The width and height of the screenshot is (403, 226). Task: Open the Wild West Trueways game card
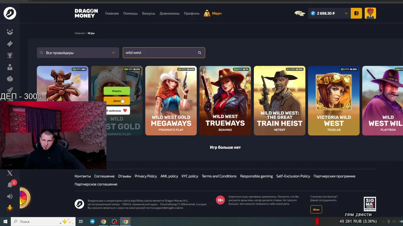[x=225, y=100]
